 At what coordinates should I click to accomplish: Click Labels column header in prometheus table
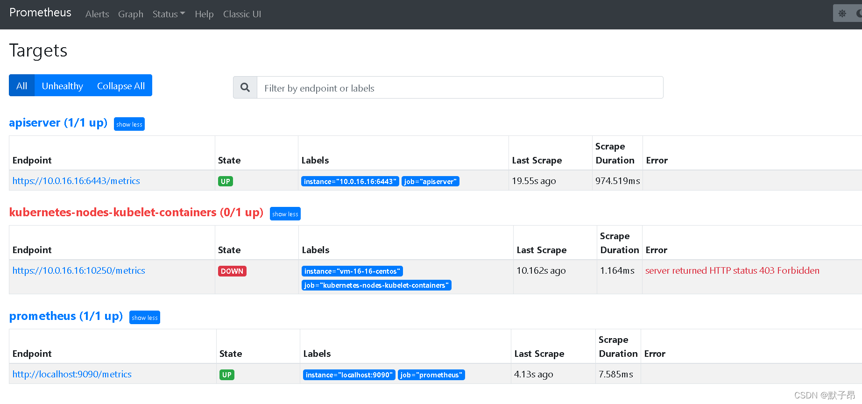[x=317, y=354]
